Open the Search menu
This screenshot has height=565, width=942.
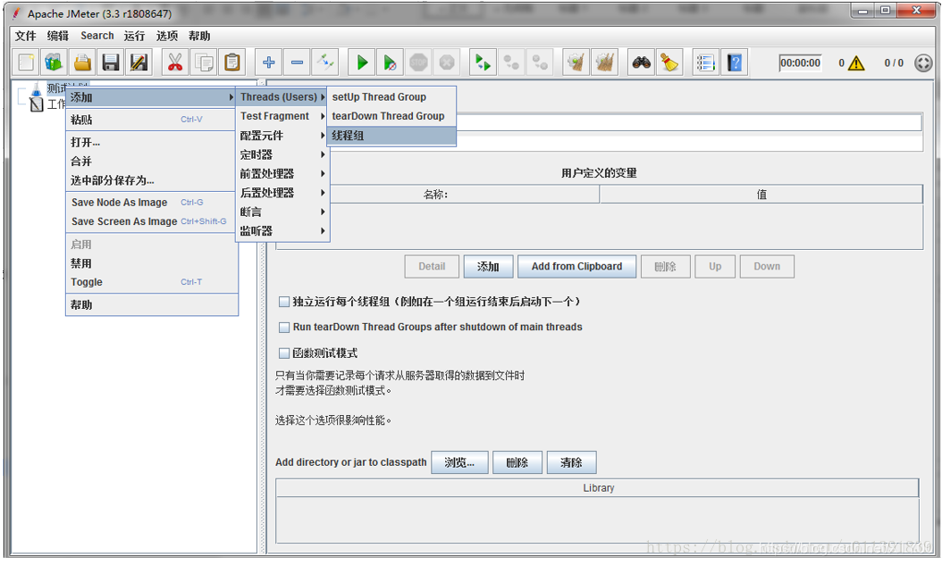[x=97, y=36]
